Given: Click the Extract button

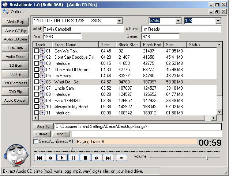Looking at the screenshot, I should [42, 134].
